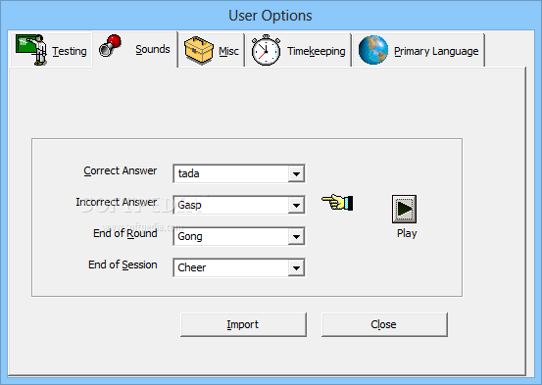Expand the Incorrect Answer dropdown arrow

pyautogui.click(x=296, y=205)
